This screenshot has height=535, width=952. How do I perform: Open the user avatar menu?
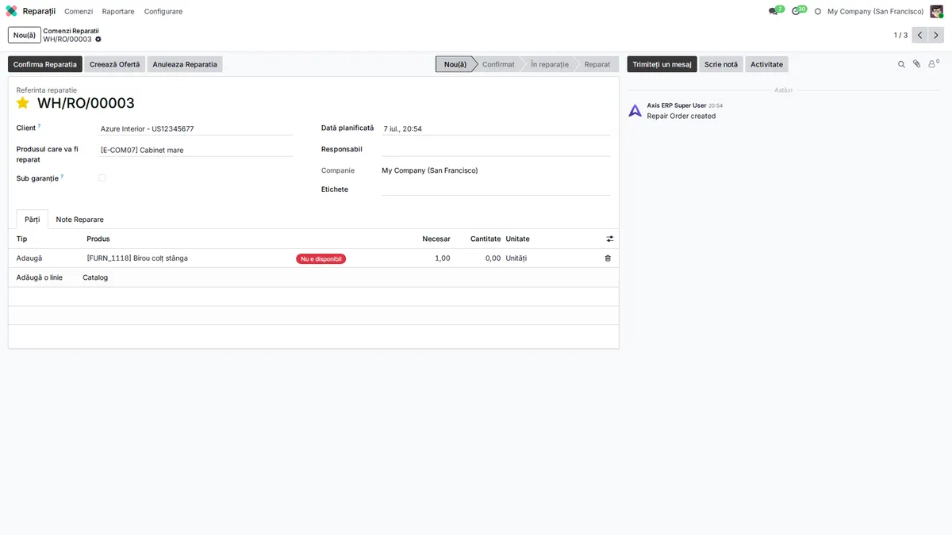(x=937, y=11)
